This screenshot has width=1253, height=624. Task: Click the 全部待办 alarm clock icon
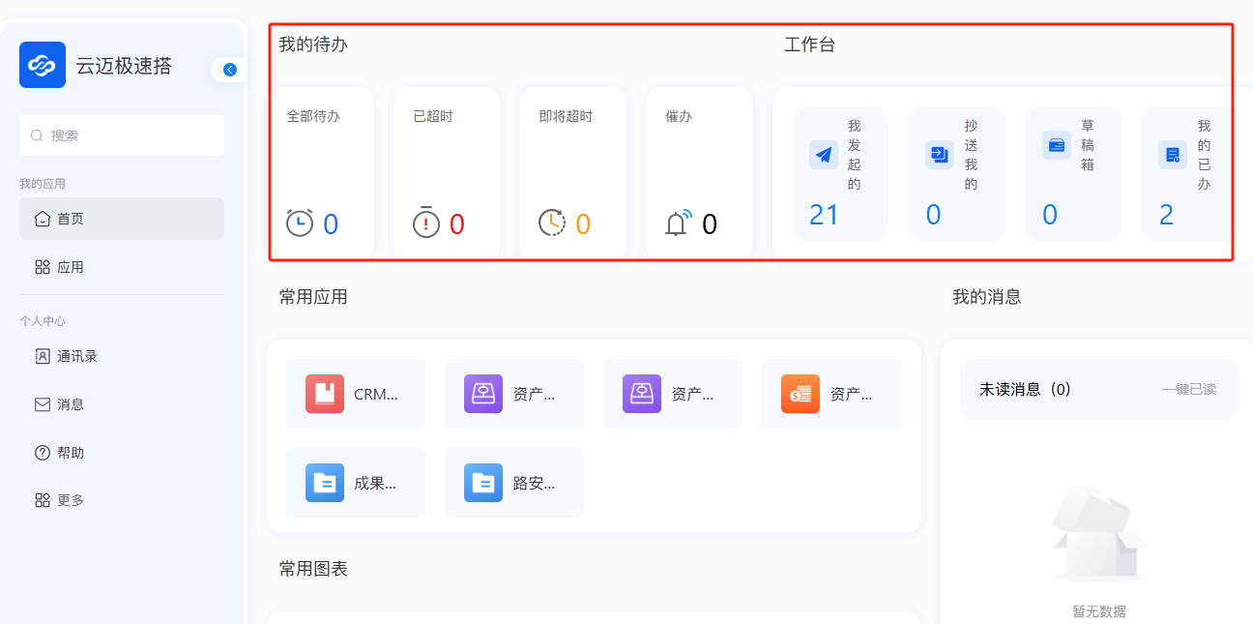[300, 223]
